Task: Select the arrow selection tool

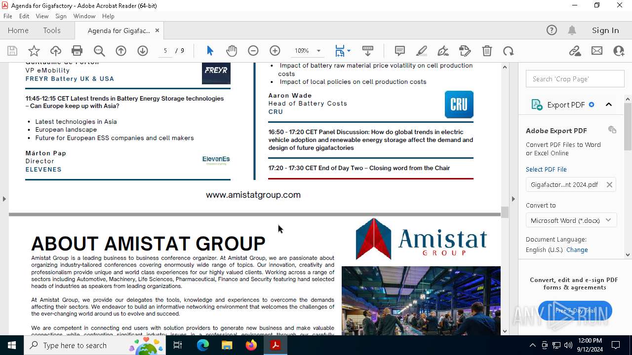Action: tap(210, 51)
